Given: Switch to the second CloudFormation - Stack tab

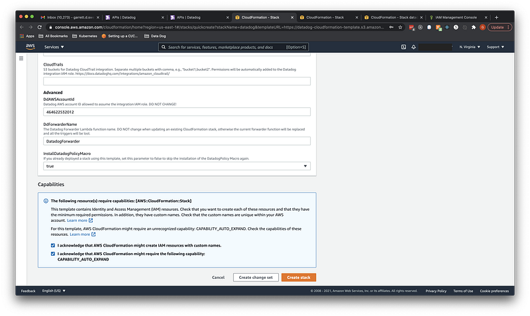Looking at the screenshot, I should [x=329, y=17].
